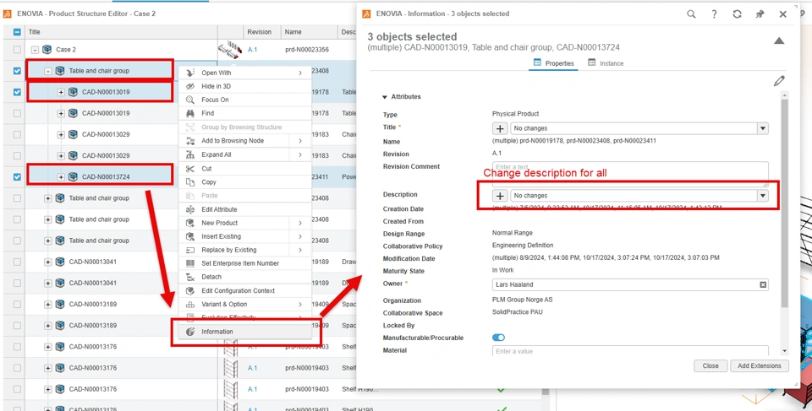This screenshot has height=411, width=812.
Task: Click the Properties tab icon
Action: click(x=537, y=62)
